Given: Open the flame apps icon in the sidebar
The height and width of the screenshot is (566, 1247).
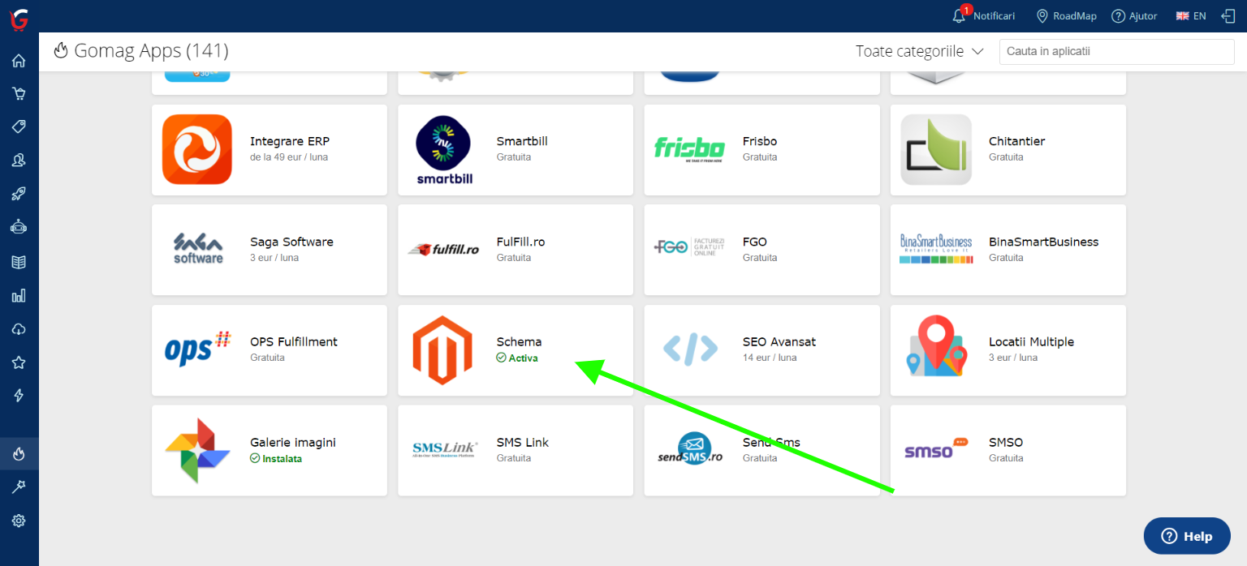Looking at the screenshot, I should click(x=19, y=454).
